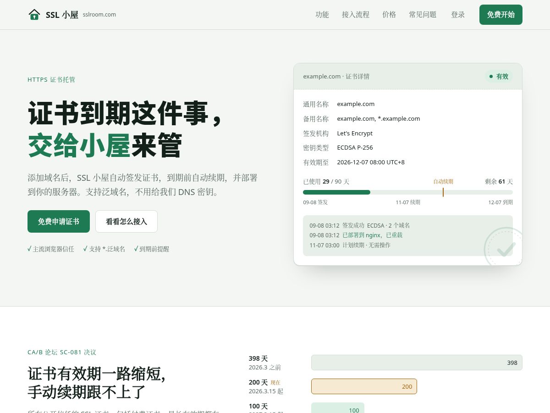550x413 pixels.
Task: Click the 2026-12-07 08:00 UTC+8 expiry value
Action: (371, 162)
